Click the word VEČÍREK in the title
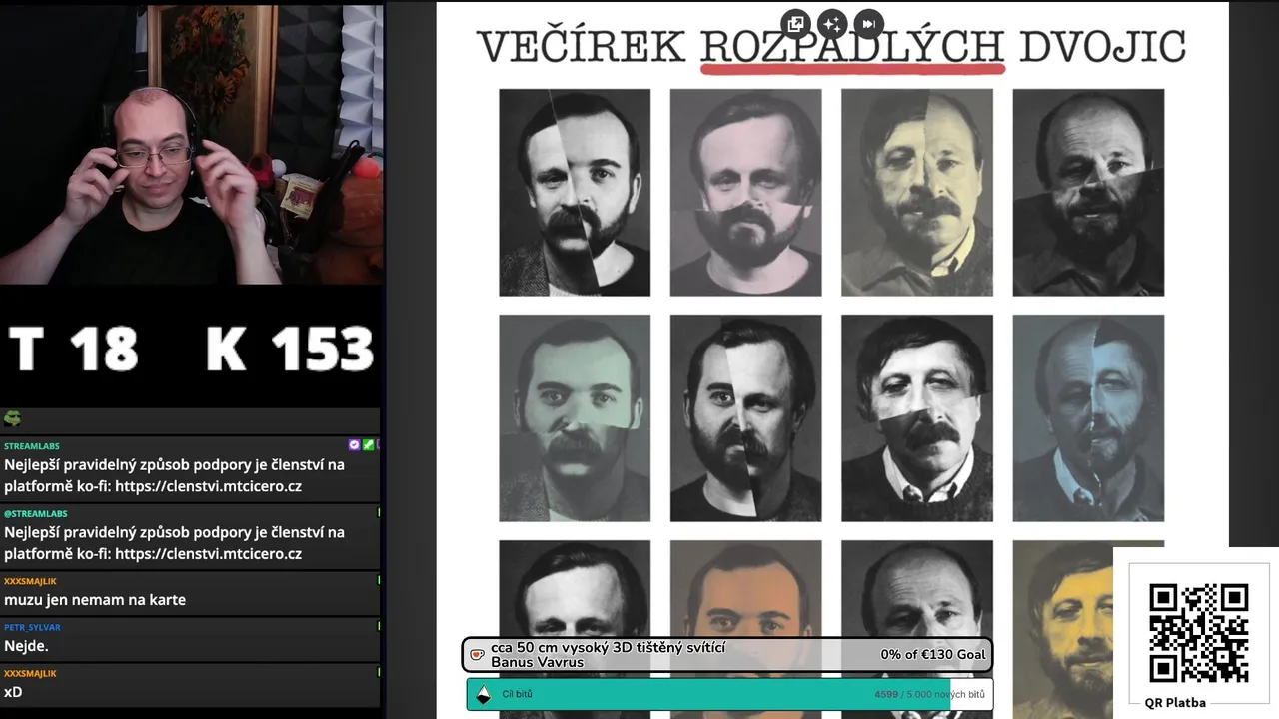 tap(581, 47)
